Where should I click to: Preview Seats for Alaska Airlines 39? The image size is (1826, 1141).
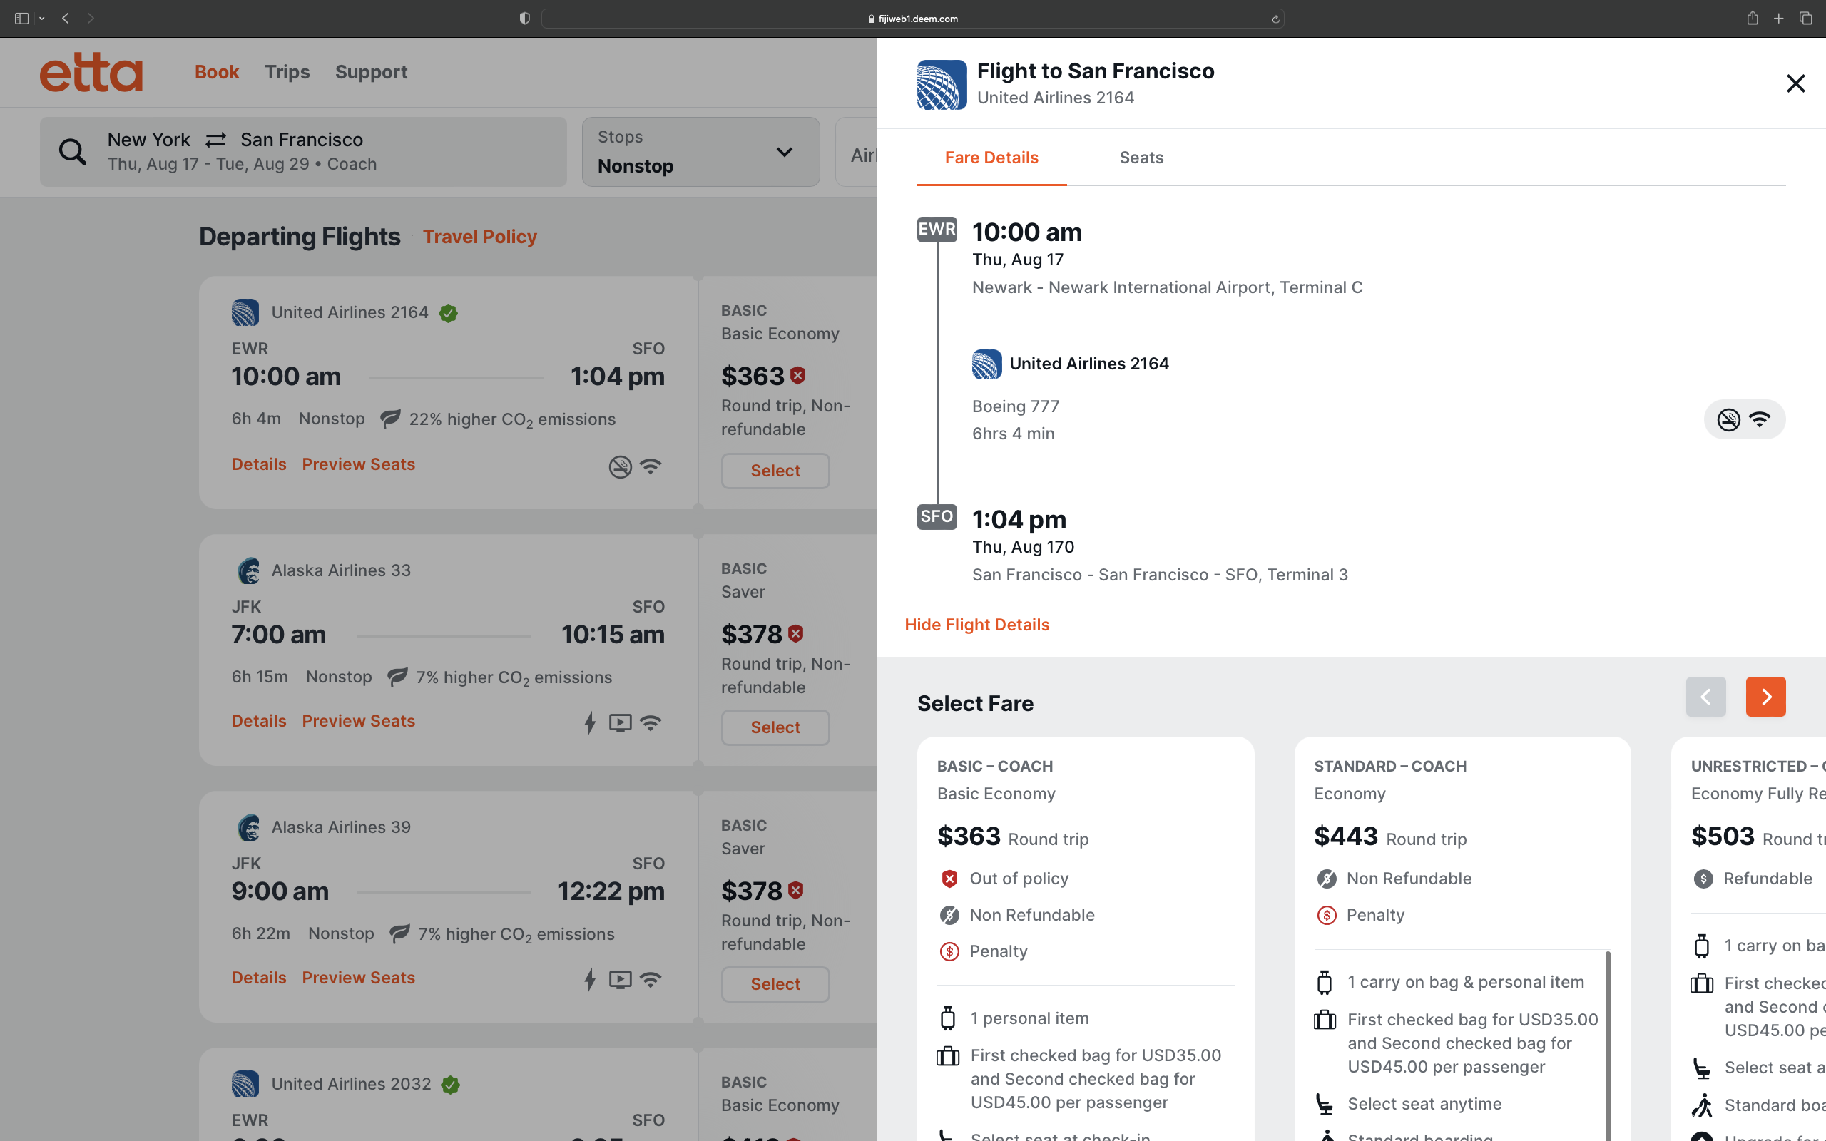pyautogui.click(x=358, y=977)
